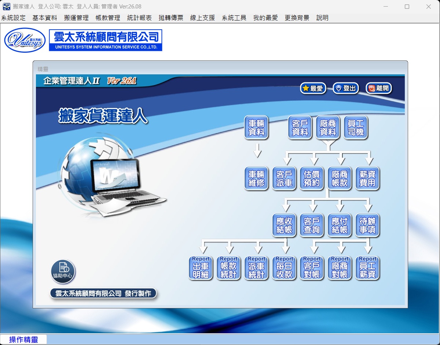Click the 離開 exit button
The height and width of the screenshot is (345, 440).
click(x=379, y=88)
